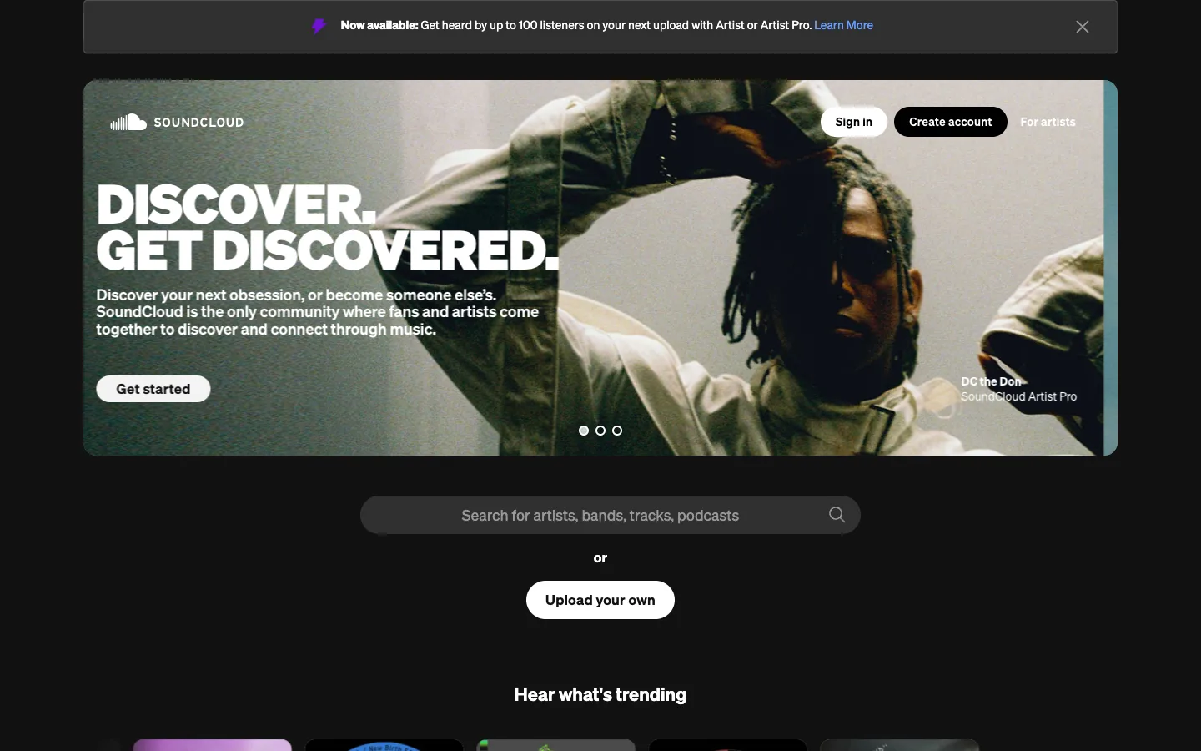The height and width of the screenshot is (751, 1201).
Task: Click the Hear what's trending heading
Action: [600, 694]
